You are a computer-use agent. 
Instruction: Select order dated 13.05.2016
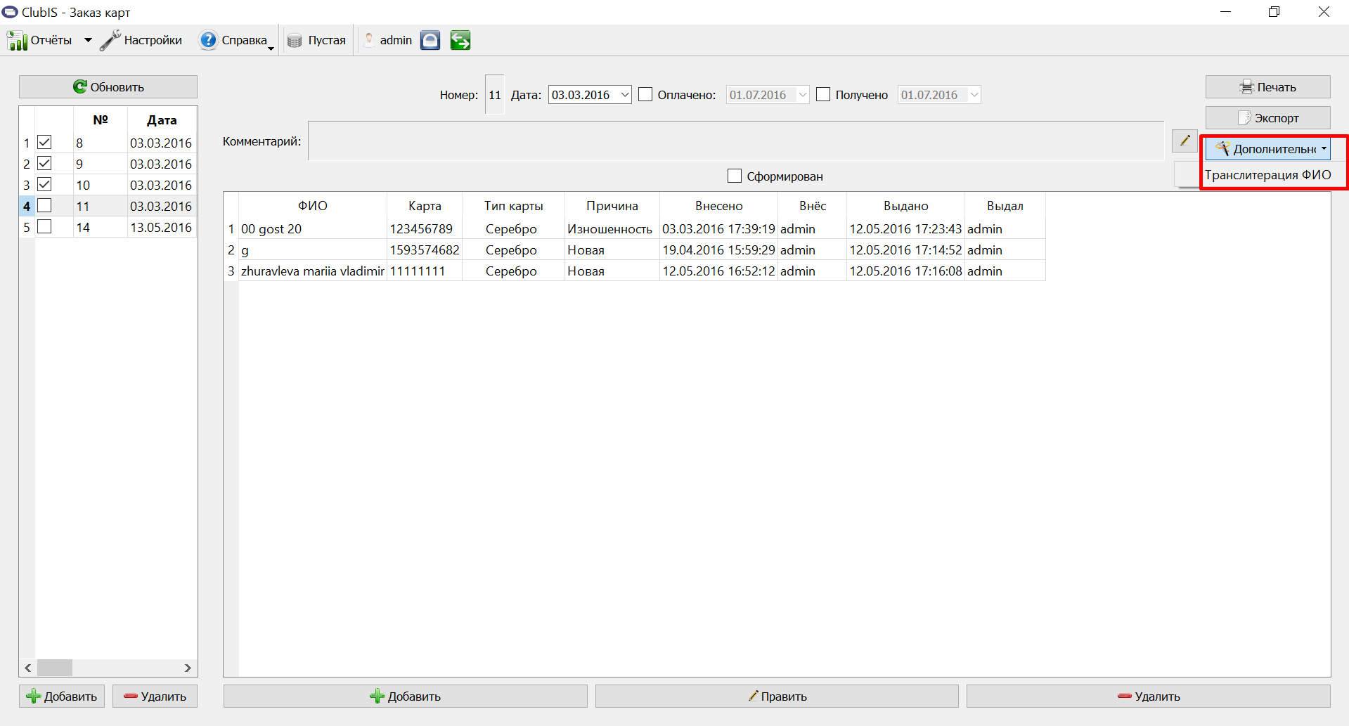click(x=161, y=227)
